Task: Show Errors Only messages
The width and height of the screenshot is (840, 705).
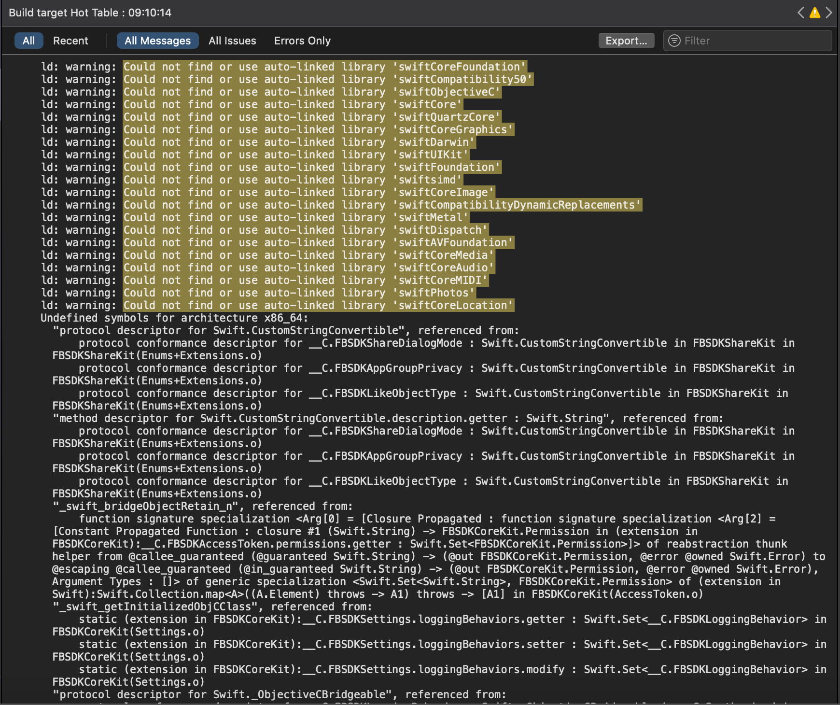Action: pyautogui.click(x=302, y=41)
